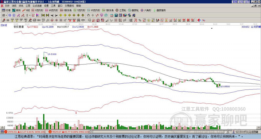Step chart left with black arrow
Image resolution: width=261 pixels, height=139 pixels.
pyautogui.click(x=52, y=15)
